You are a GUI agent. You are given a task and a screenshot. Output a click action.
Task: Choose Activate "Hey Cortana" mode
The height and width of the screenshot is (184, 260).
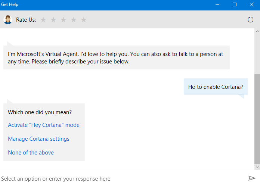point(44,125)
